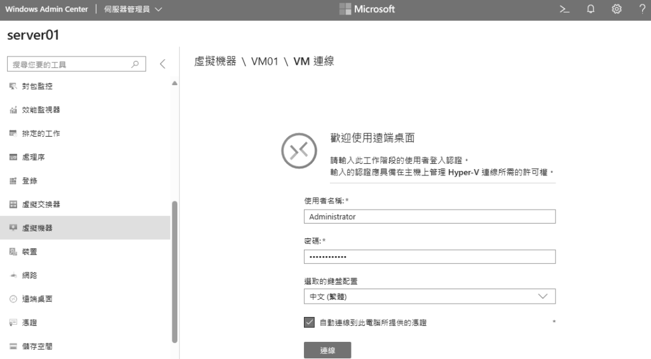The image size is (651, 359).
Task: Open settings gear in header
Action: (617, 9)
